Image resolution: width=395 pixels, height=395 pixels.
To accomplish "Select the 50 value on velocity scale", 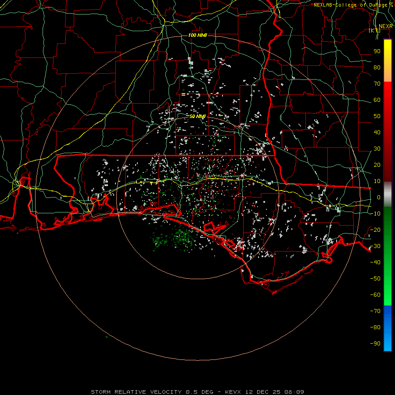I will point(377,116).
